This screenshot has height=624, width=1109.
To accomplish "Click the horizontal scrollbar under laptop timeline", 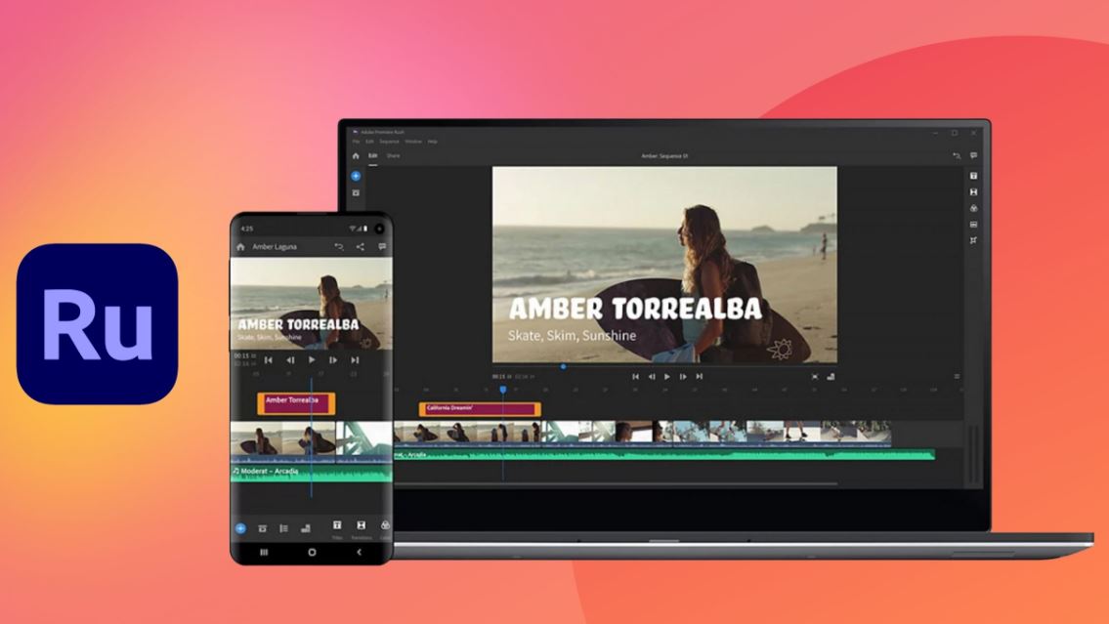I will click(616, 484).
